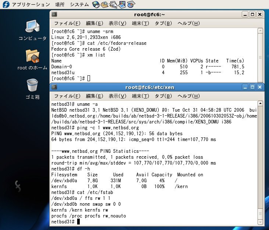Click '/dev/xbd0b none swap sw 0 0' line
Screen dimensions: 269x230
(x=86, y=204)
